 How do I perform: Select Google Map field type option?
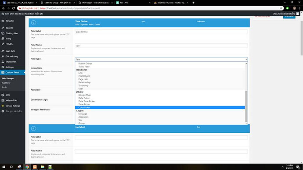[x=84, y=95]
